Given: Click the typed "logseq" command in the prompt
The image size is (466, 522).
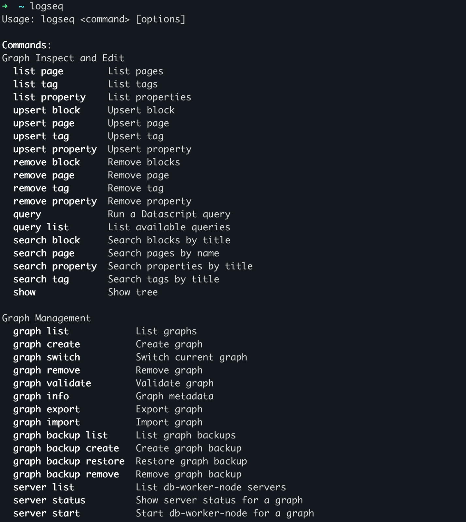Looking at the screenshot, I should click(46, 7).
